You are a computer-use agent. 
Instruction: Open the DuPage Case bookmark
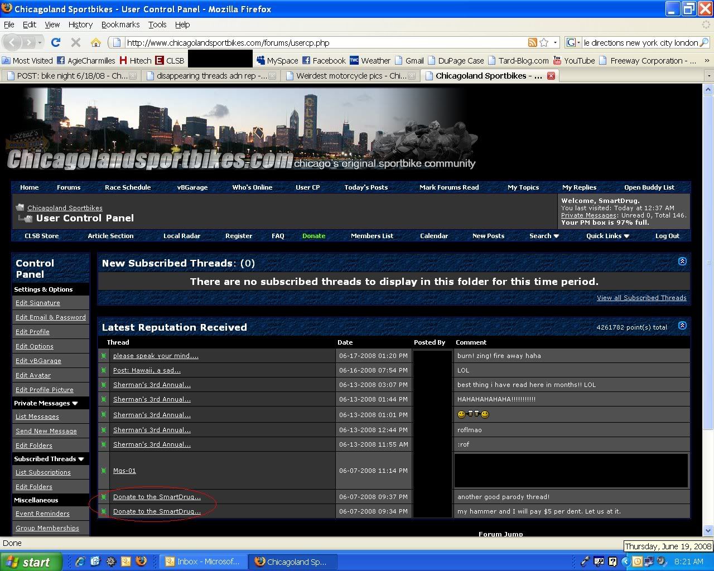point(456,60)
